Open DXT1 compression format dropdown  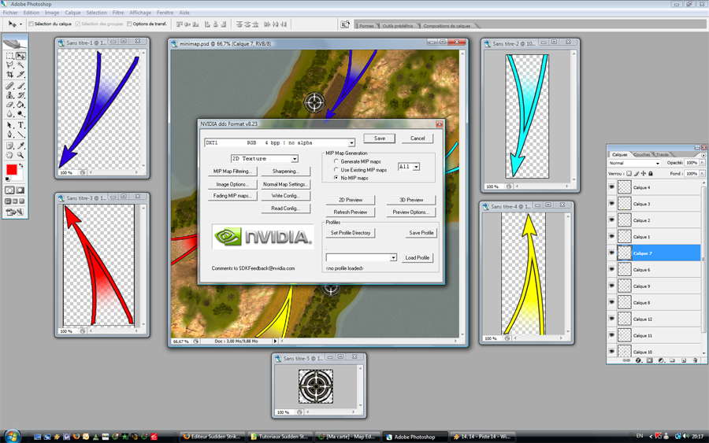280,142
